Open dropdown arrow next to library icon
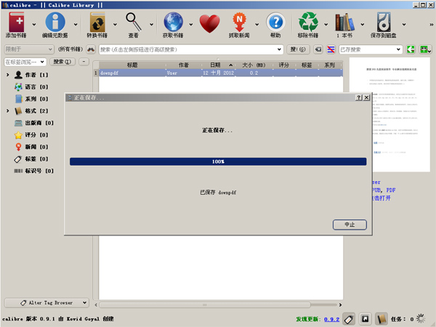 363,25
